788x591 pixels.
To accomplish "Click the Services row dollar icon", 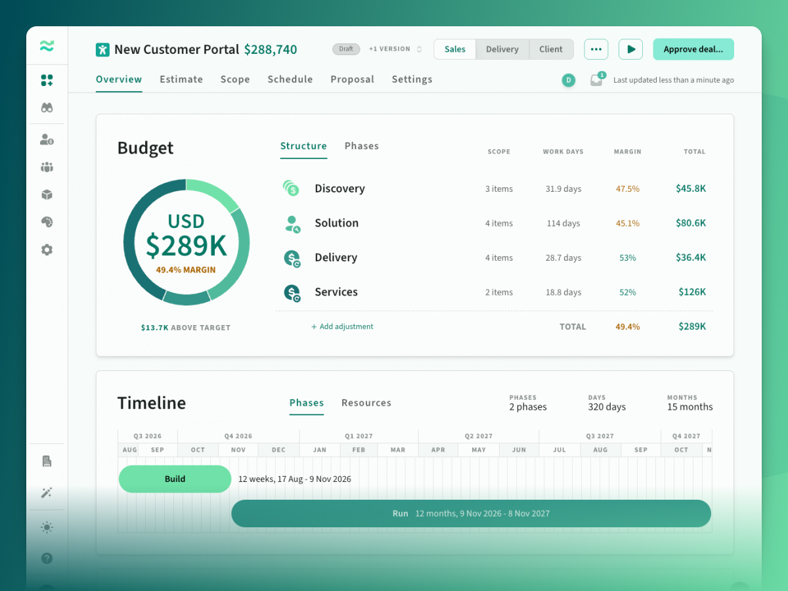I will pos(292,292).
